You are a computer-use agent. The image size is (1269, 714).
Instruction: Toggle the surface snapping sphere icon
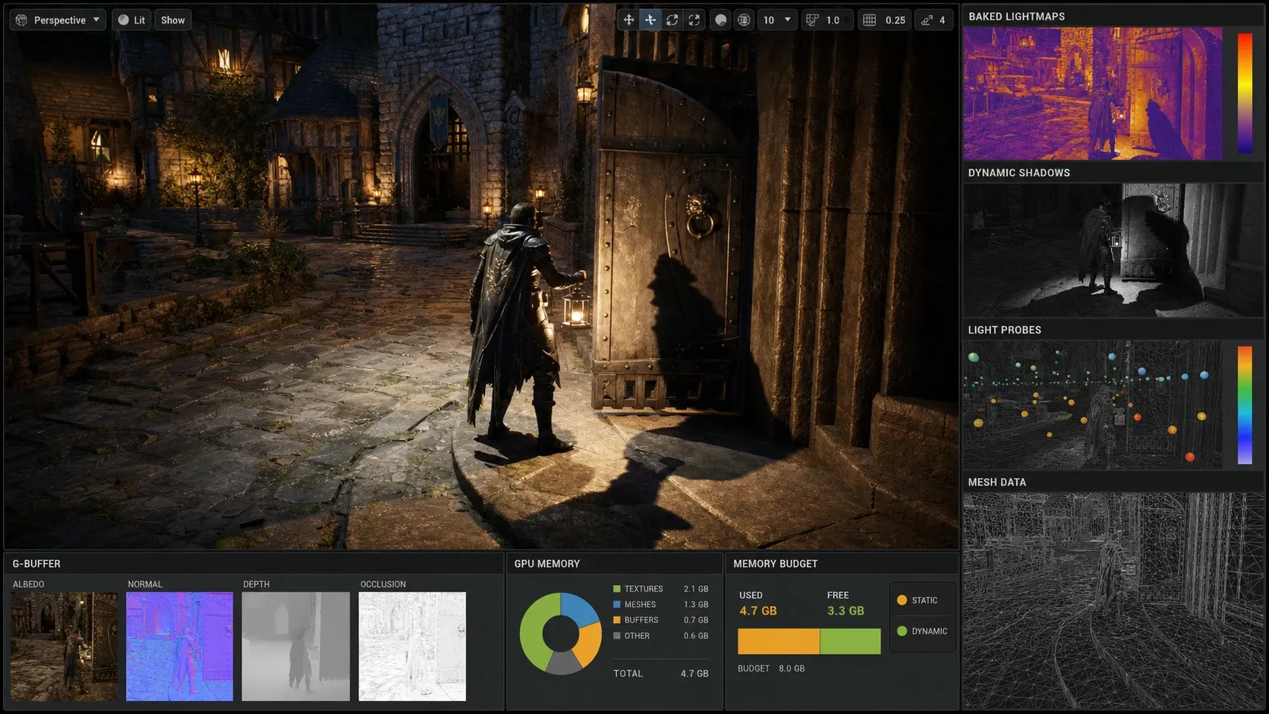point(721,20)
